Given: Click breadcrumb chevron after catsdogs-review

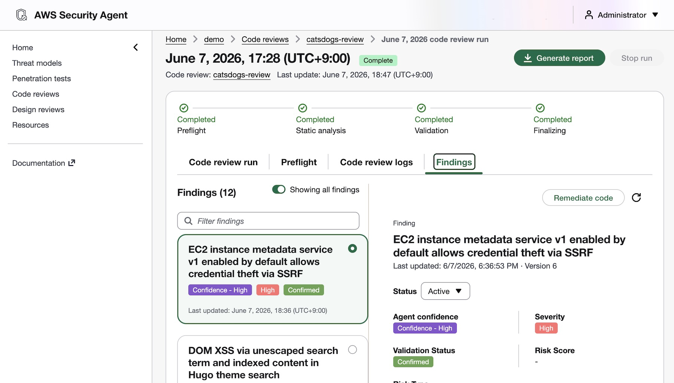Looking at the screenshot, I should point(373,39).
